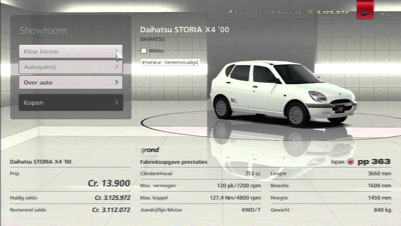The width and height of the screenshot is (401, 226).
Task: Click the credits total 3.125.972 at top
Action: click(x=332, y=13)
